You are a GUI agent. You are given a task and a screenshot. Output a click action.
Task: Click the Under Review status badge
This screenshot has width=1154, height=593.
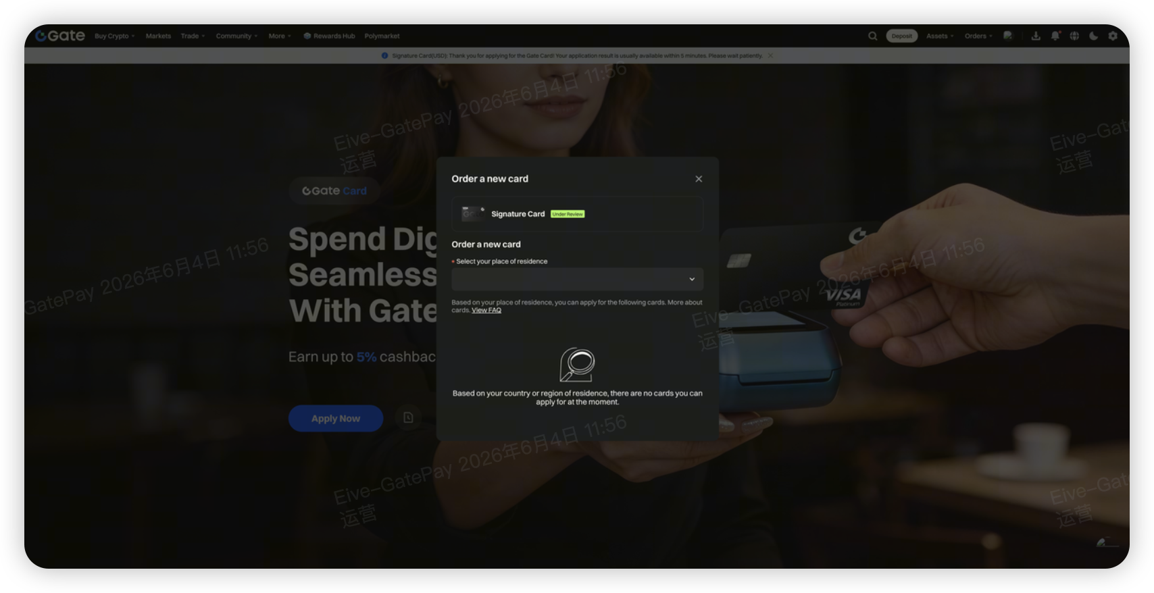click(568, 214)
